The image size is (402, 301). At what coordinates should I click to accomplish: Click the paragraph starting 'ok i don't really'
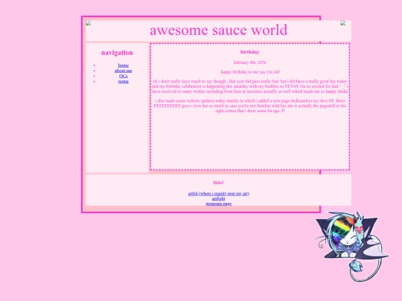tap(249, 86)
